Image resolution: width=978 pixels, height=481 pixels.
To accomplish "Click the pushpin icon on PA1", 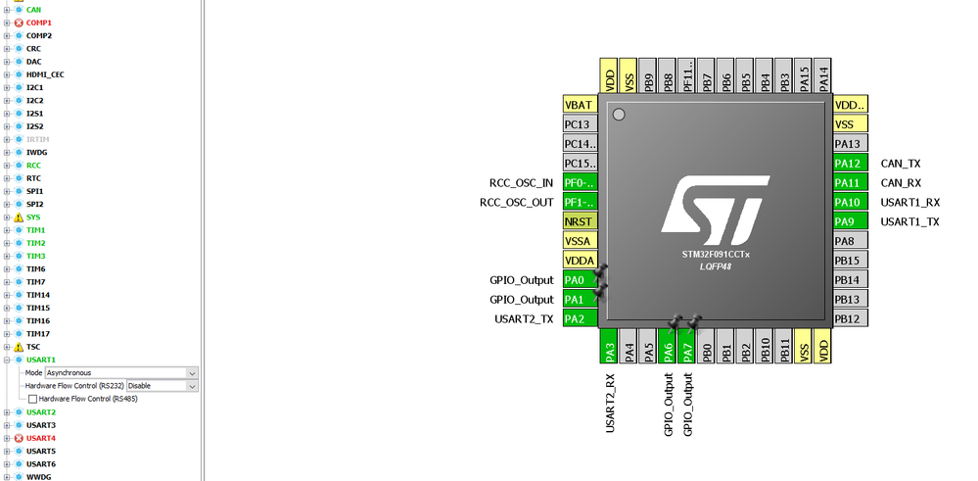I will coord(599,291).
